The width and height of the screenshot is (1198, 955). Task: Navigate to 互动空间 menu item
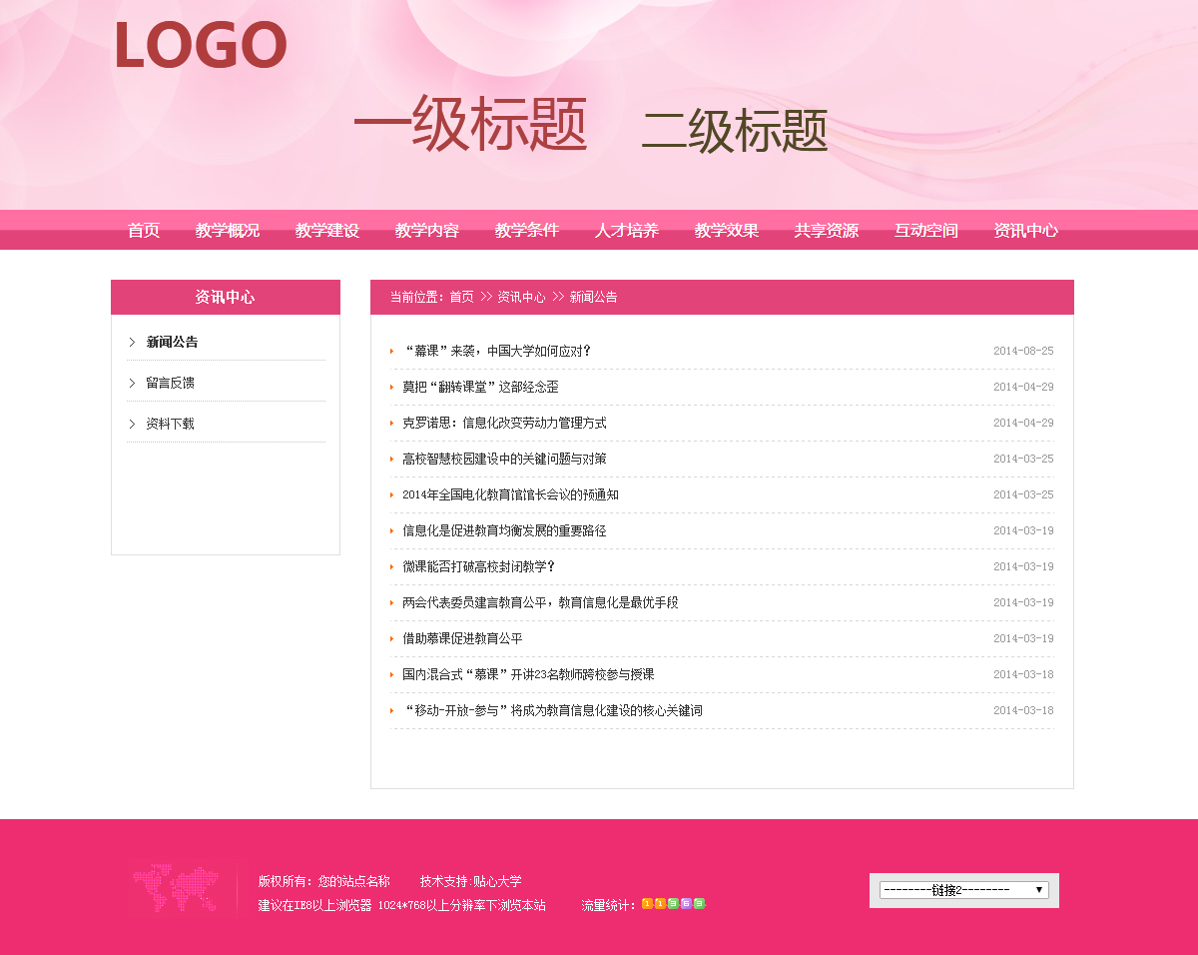pyautogui.click(x=926, y=231)
